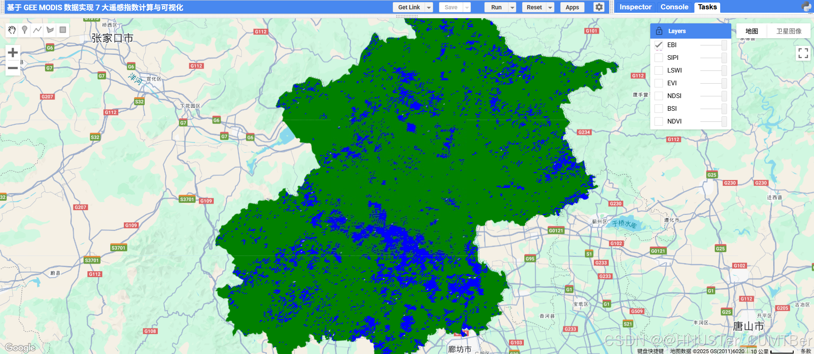
Task: Open the 条款 terms link
Action: coord(806,351)
